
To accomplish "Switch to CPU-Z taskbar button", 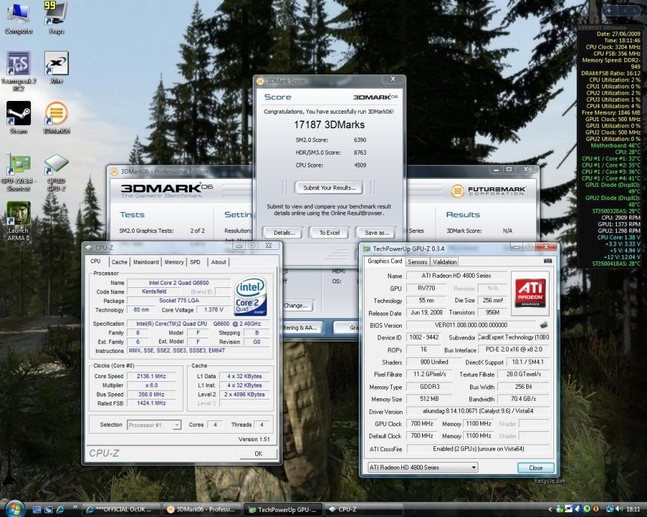I will pyautogui.click(x=363, y=509).
